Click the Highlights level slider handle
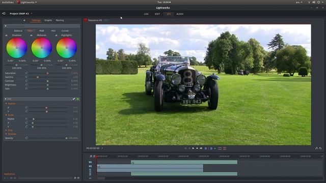Image resolution: width=326 pixels, height=183 pixels. (x=67, y=65)
